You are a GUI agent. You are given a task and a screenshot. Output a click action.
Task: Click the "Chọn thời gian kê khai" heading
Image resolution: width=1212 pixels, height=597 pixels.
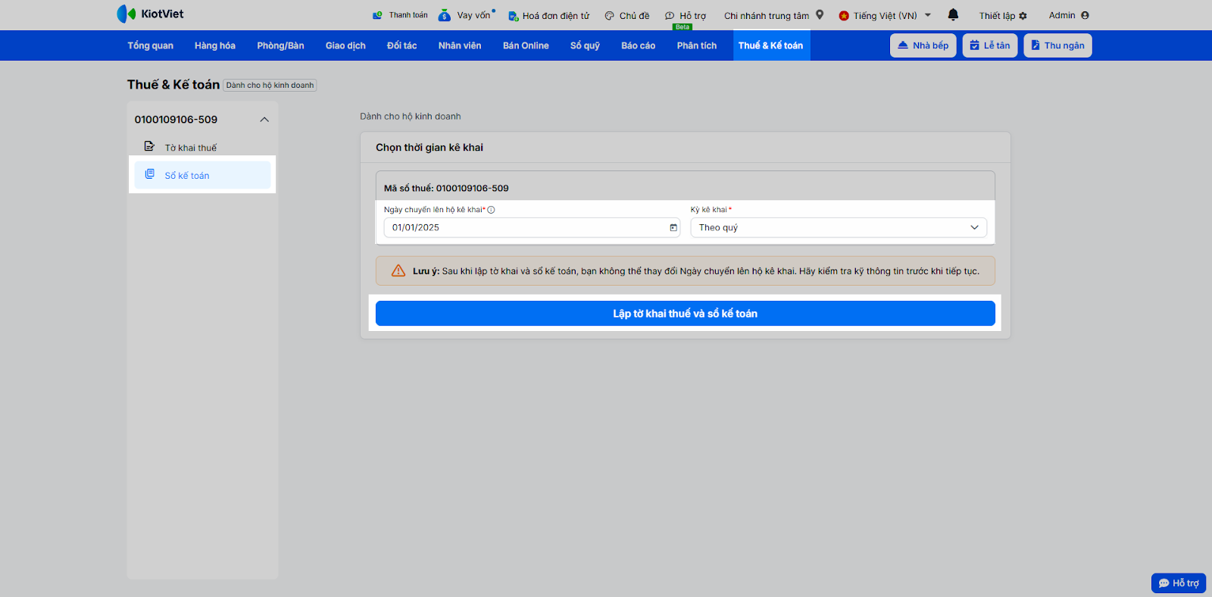pos(430,148)
